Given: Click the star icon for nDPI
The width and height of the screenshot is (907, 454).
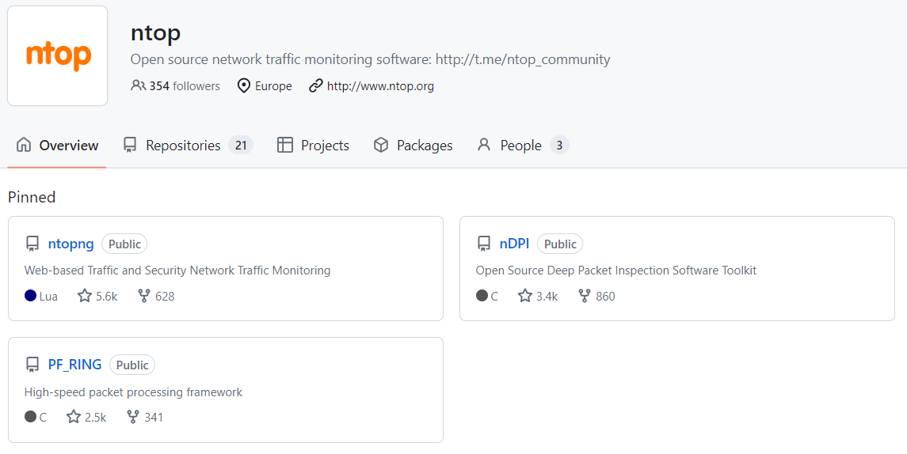Looking at the screenshot, I should (x=525, y=296).
